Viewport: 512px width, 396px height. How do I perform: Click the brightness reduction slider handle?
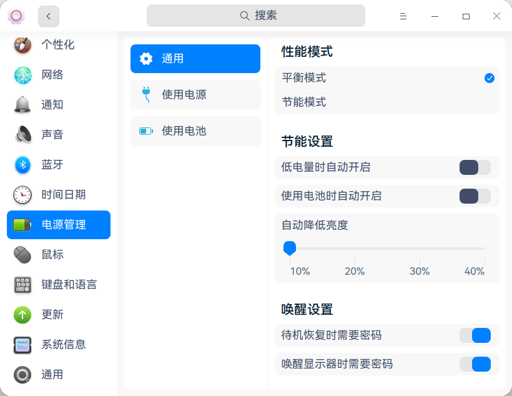point(290,249)
